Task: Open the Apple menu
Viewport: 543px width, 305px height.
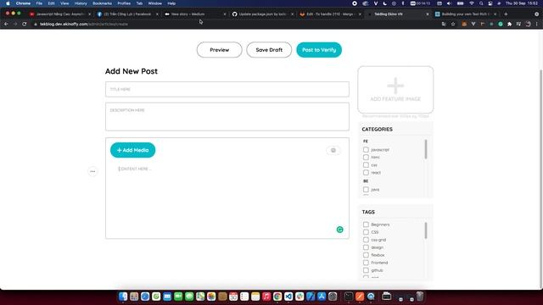Action: click(8, 3)
